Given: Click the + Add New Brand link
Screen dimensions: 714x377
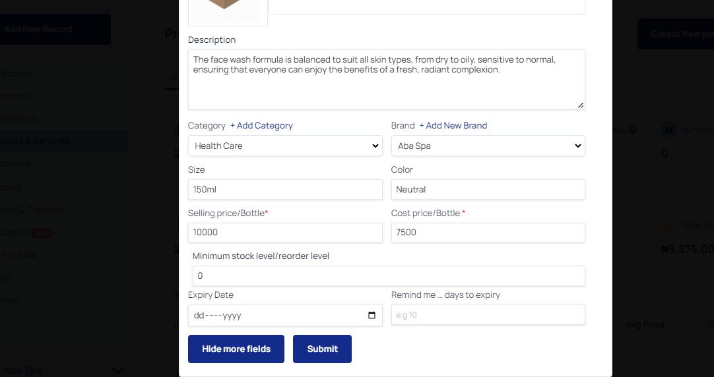Looking at the screenshot, I should click(x=453, y=125).
